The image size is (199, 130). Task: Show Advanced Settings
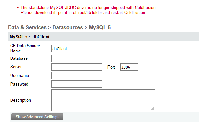(x=37, y=117)
